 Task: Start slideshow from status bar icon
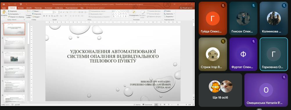pyautogui.click(x=168, y=104)
